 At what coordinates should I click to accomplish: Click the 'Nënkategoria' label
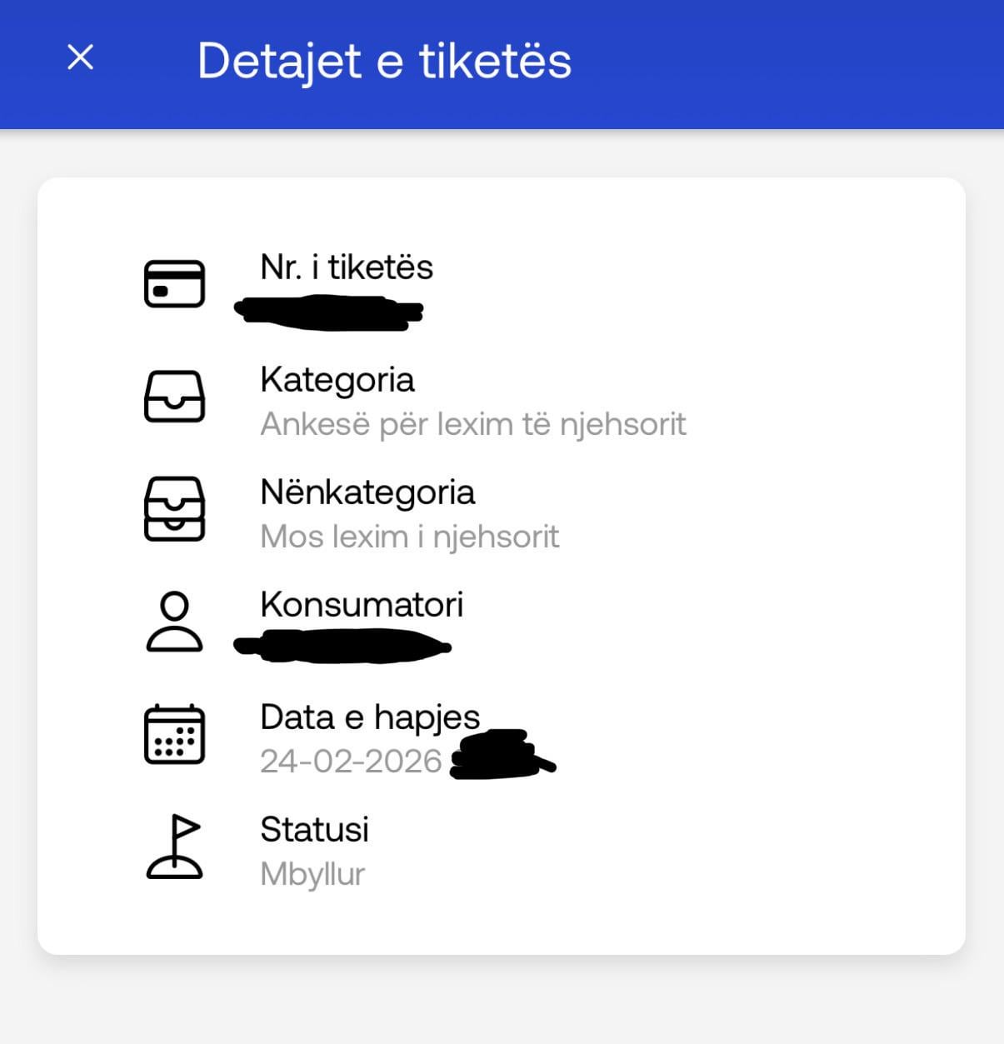[367, 492]
